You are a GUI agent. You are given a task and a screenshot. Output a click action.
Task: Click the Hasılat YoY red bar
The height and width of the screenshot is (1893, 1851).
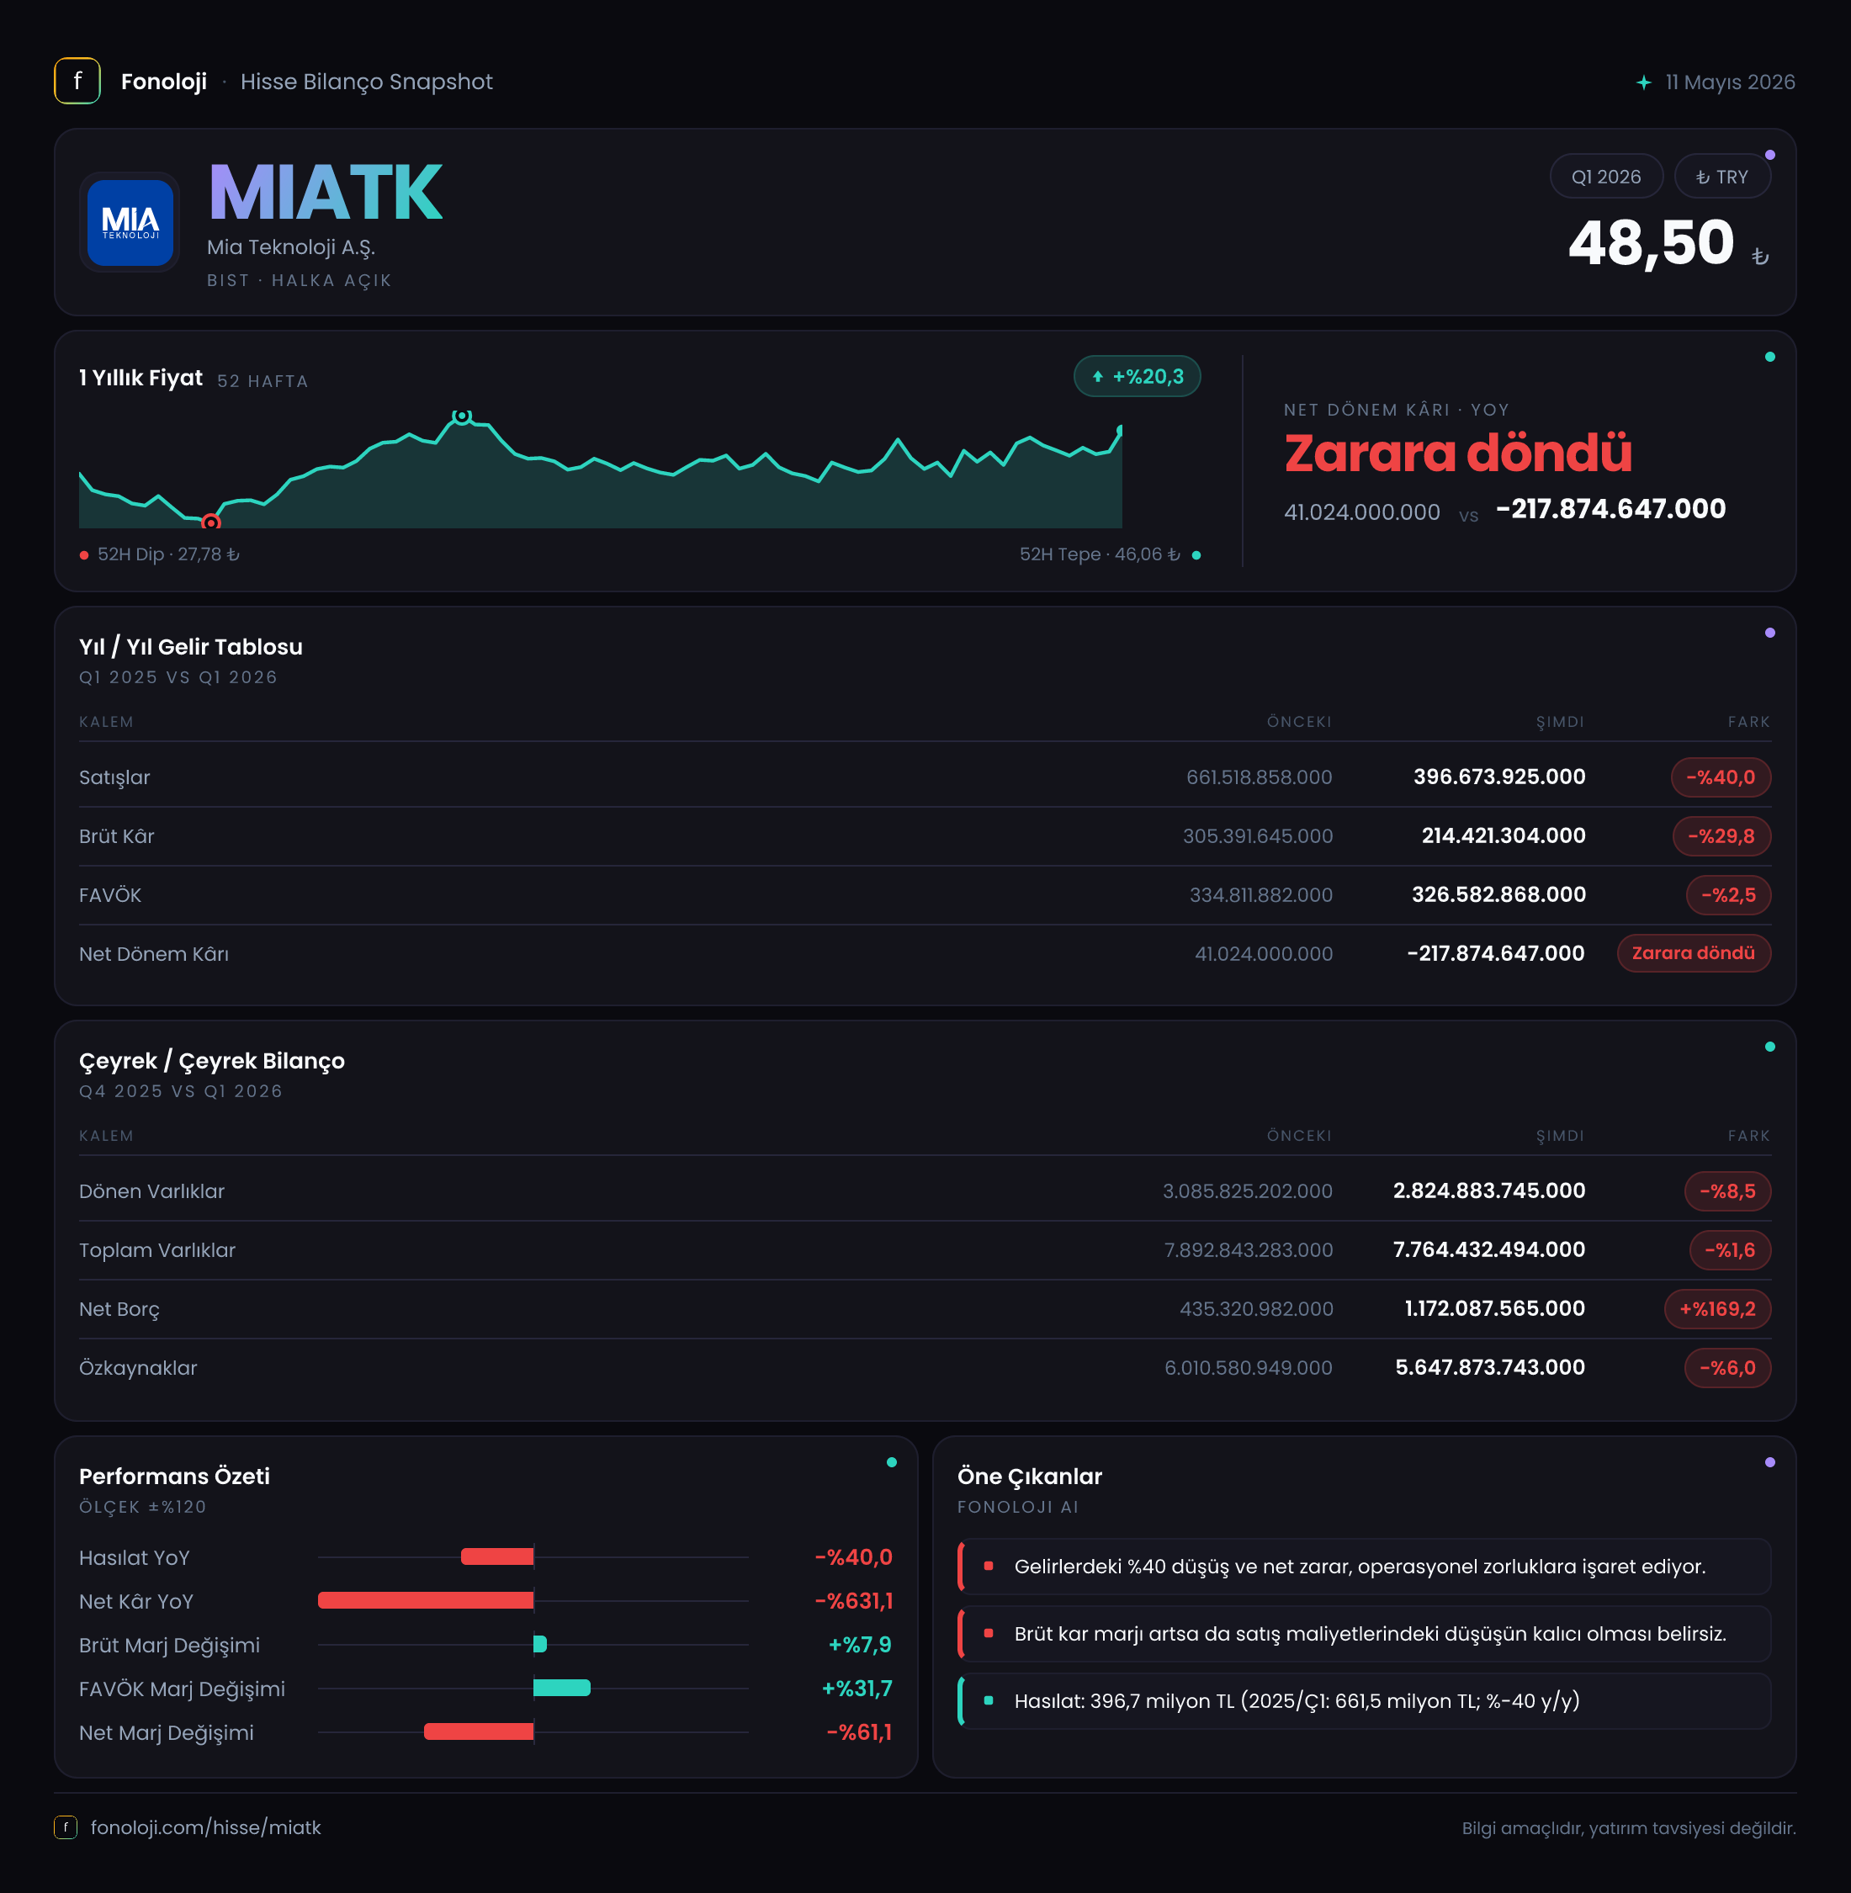tap(496, 1556)
